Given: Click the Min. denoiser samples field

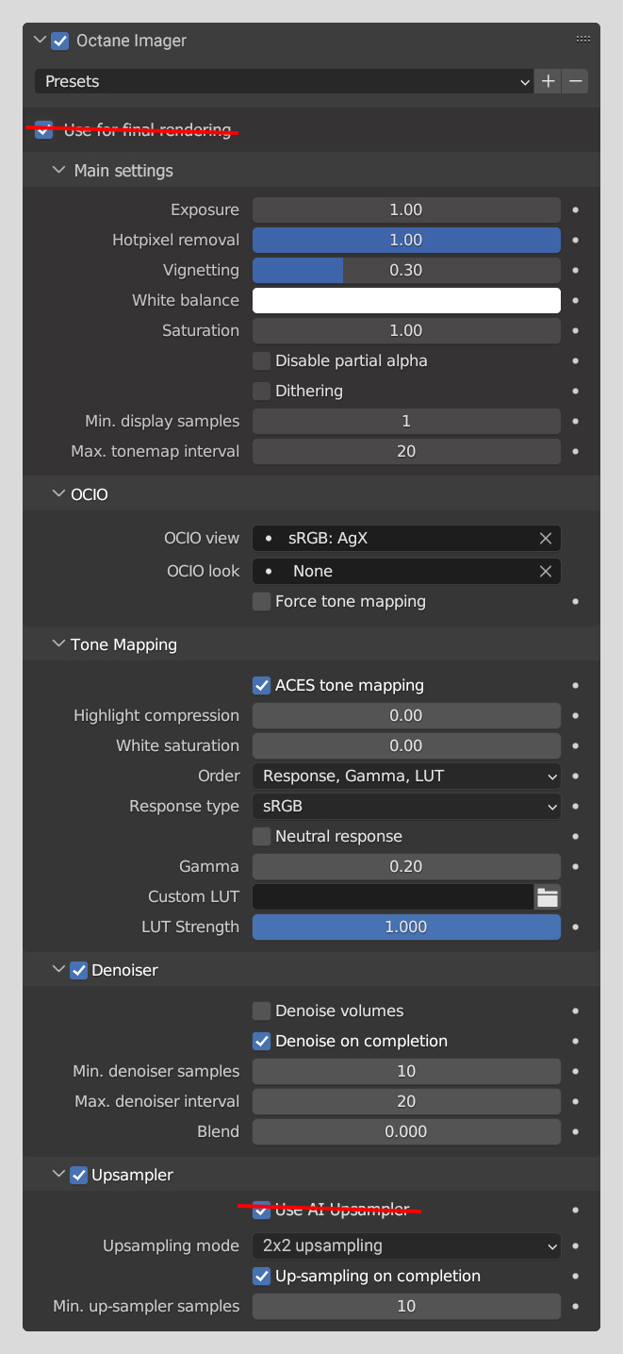Looking at the screenshot, I should click(x=406, y=1071).
